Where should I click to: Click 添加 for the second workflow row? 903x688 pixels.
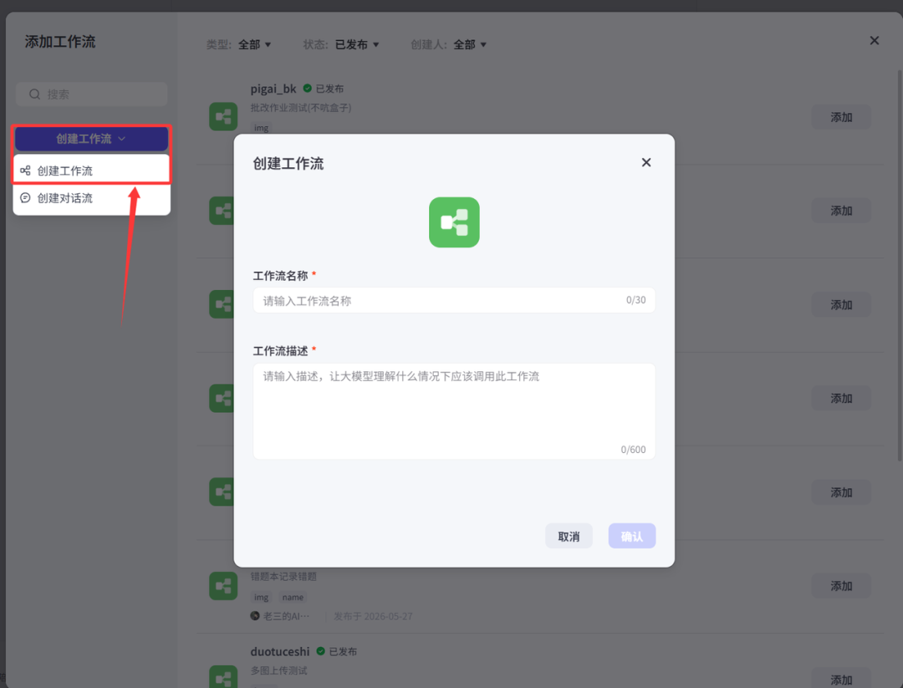tap(841, 211)
